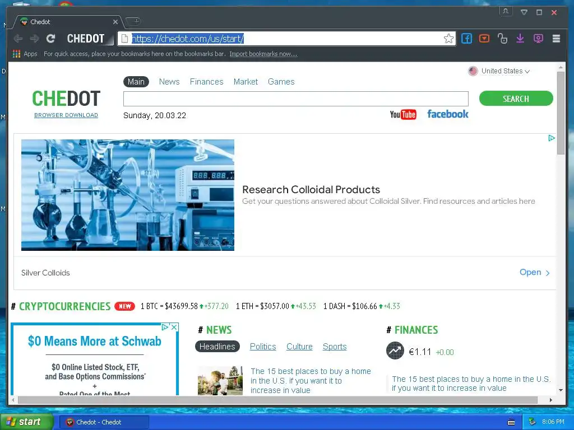
Task: Click the €1.11 euro rate value
Action: (420, 352)
